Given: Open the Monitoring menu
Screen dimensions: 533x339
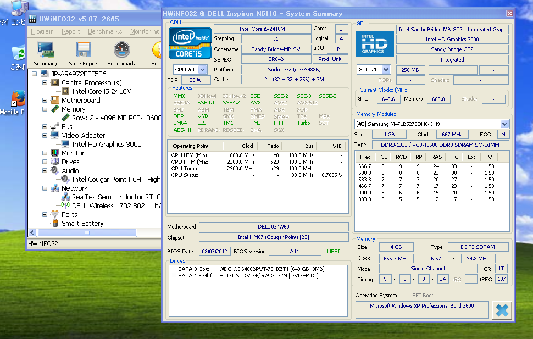Looking at the screenshot, I should (x=145, y=31).
